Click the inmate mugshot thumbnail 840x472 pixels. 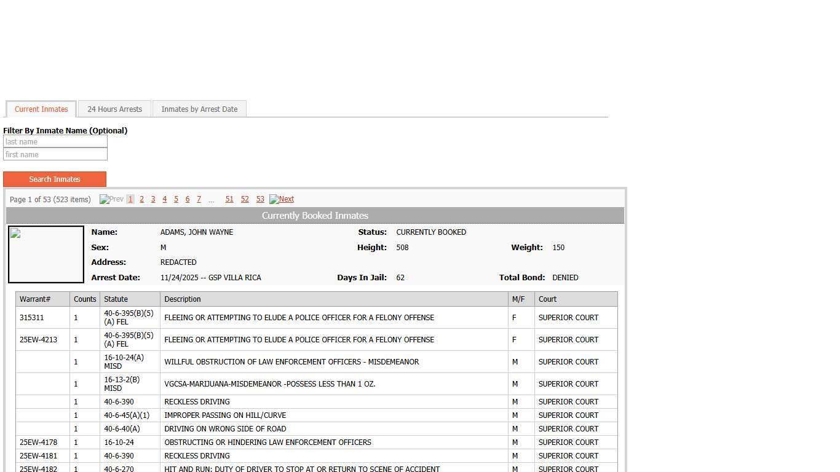46,254
